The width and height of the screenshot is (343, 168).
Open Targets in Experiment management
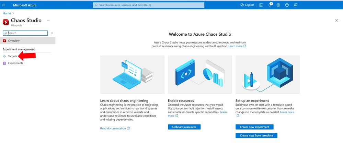[x=12, y=56]
